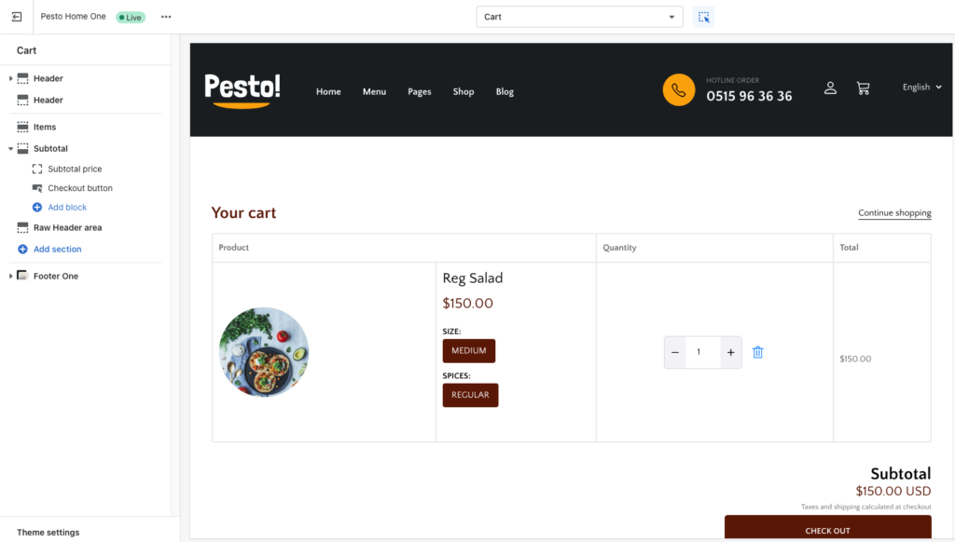The image size is (955, 542).
Task: Open the Shop navigation item
Action: coord(463,92)
